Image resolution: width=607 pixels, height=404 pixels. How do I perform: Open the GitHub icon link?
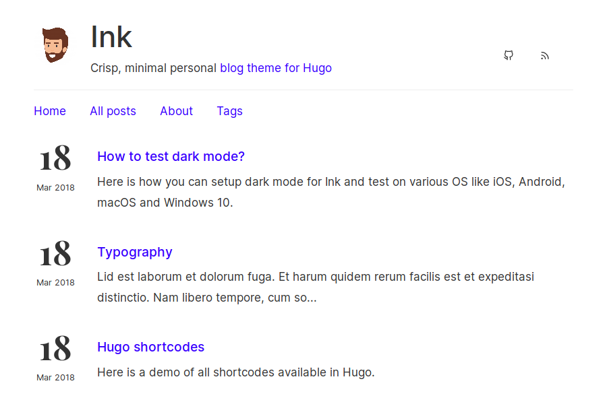coord(509,56)
